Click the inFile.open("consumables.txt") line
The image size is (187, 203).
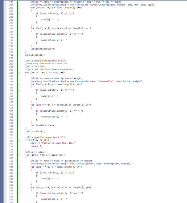tap(46, 61)
